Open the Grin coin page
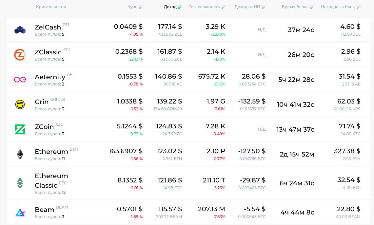 (42, 102)
